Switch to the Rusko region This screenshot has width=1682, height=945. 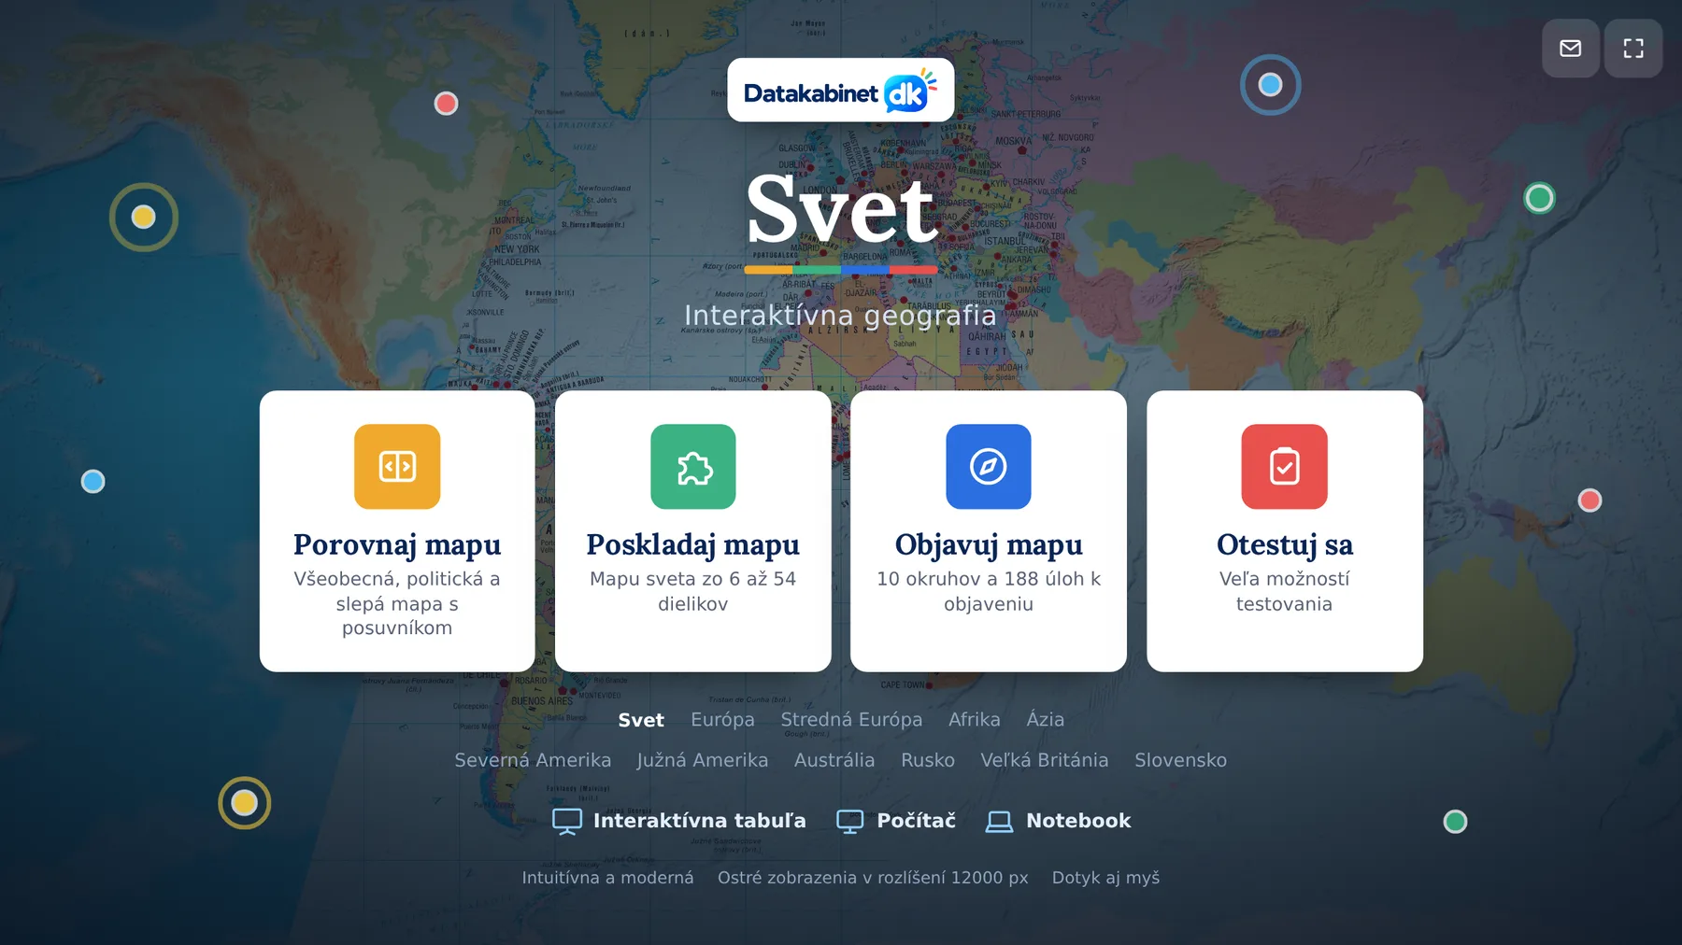click(x=928, y=760)
